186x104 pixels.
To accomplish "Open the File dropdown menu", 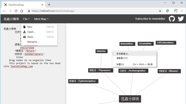I will point(27,19).
